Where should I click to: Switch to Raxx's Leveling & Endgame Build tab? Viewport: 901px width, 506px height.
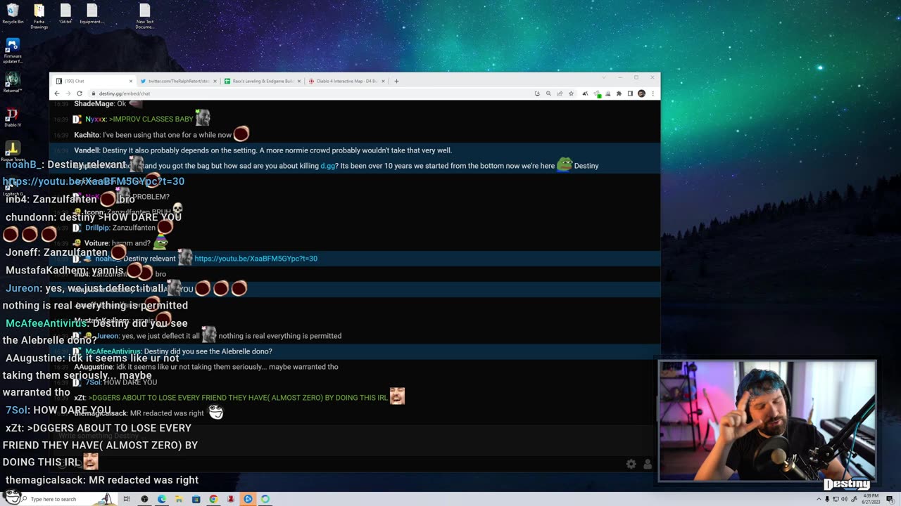(x=262, y=81)
